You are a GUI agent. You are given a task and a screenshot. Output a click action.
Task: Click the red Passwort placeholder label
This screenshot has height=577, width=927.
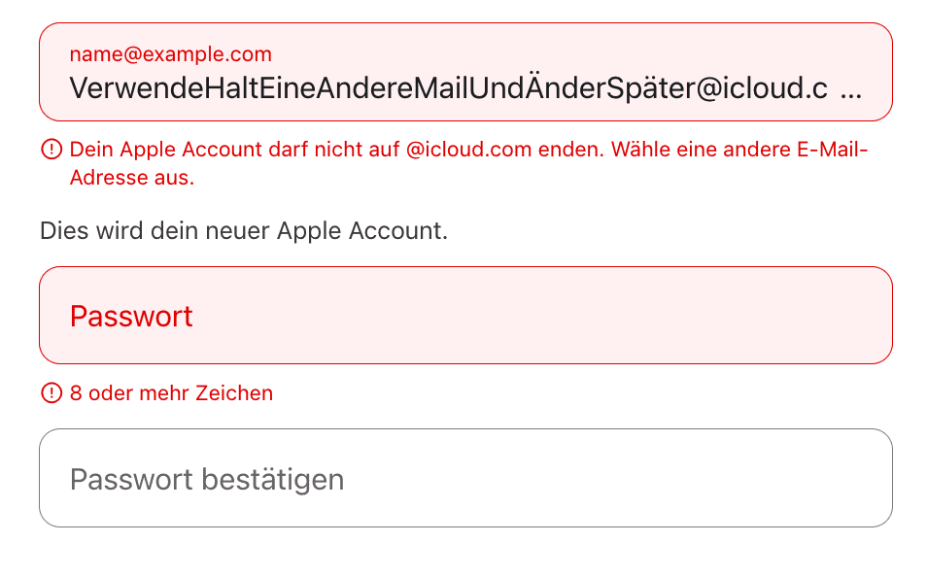(x=131, y=316)
